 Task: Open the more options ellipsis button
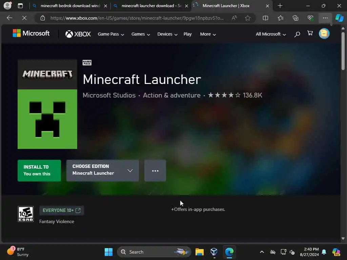coord(155,171)
